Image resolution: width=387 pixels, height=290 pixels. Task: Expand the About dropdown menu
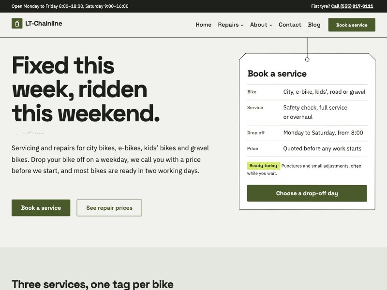click(261, 25)
